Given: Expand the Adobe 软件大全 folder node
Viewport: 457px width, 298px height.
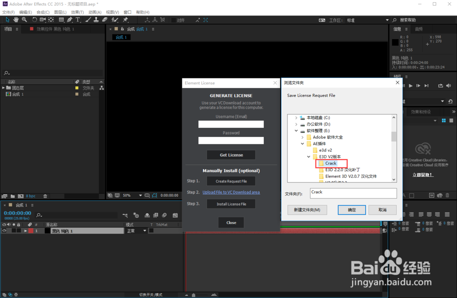Looking at the screenshot, I should click(302, 137).
